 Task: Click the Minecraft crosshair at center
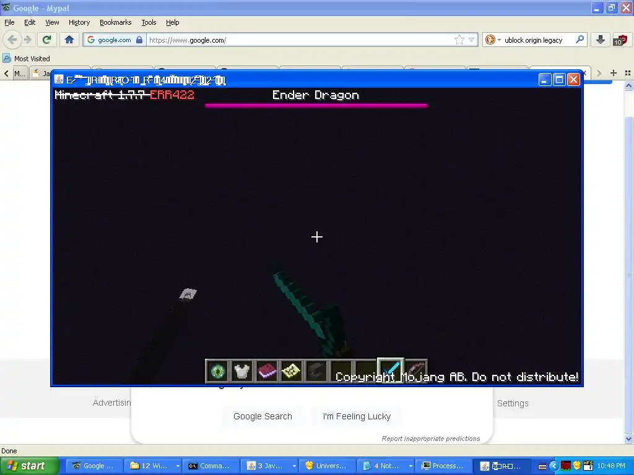[x=317, y=237]
